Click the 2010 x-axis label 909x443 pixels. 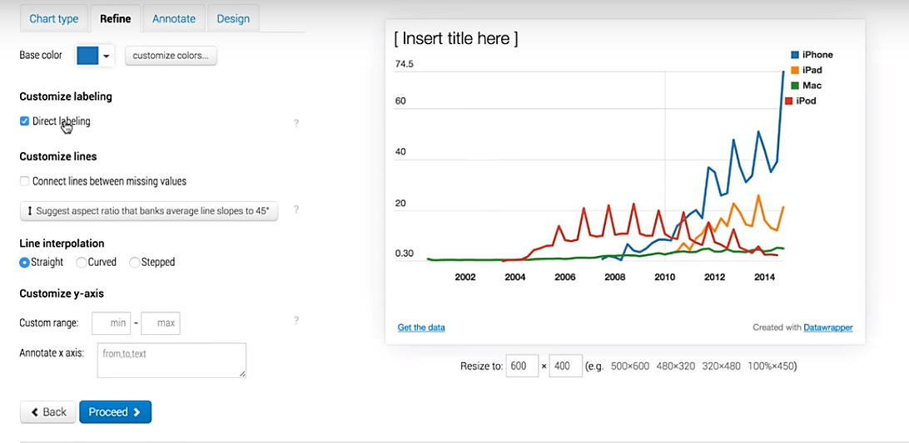665,278
